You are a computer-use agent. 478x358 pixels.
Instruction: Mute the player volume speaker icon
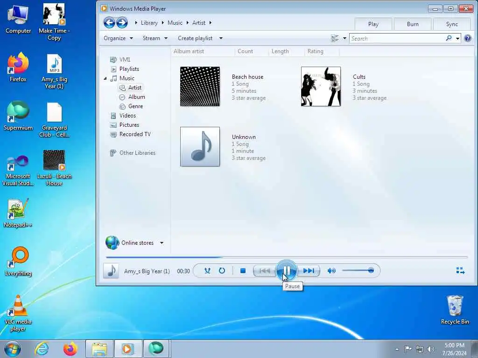(331, 271)
